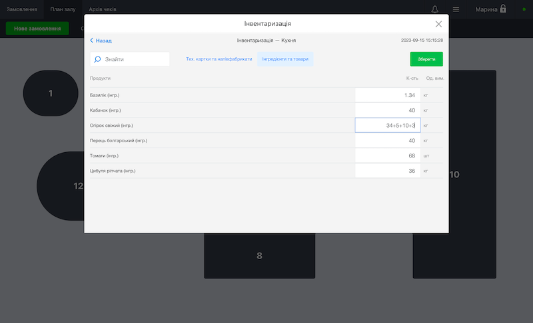Screen dimensions: 533x323
Task: Click the Знайти search field
Action: pyautogui.click(x=130, y=59)
